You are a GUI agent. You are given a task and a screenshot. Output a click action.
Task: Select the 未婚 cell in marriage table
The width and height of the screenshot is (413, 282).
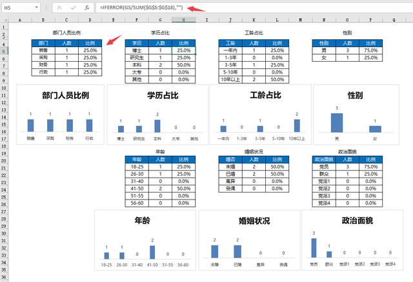230,167
